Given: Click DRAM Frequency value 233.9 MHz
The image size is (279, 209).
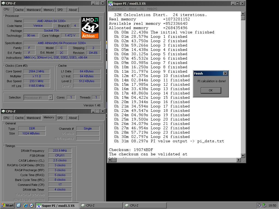Looking at the screenshot, I should pos(60,150).
